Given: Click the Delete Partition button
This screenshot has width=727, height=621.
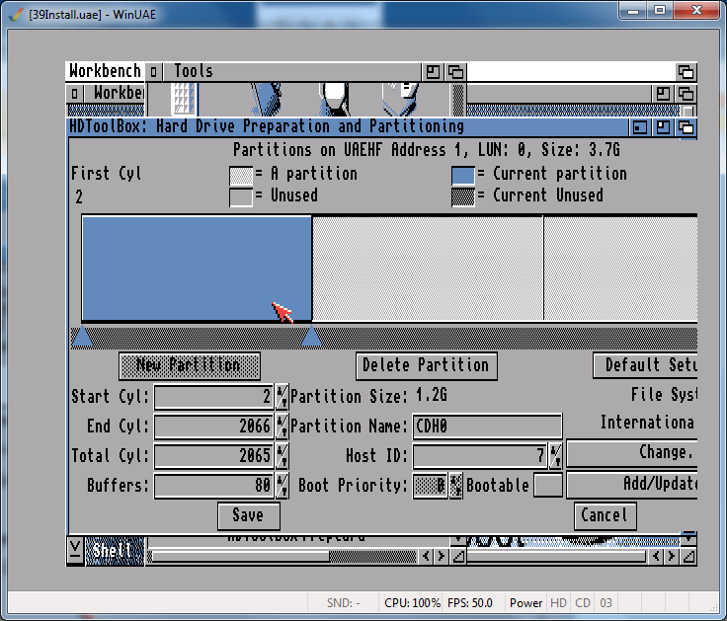Looking at the screenshot, I should click(x=426, y=365).
